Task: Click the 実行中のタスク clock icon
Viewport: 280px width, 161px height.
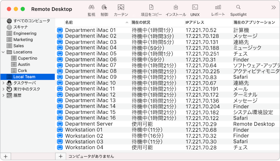Action: [x=9, y=89]
